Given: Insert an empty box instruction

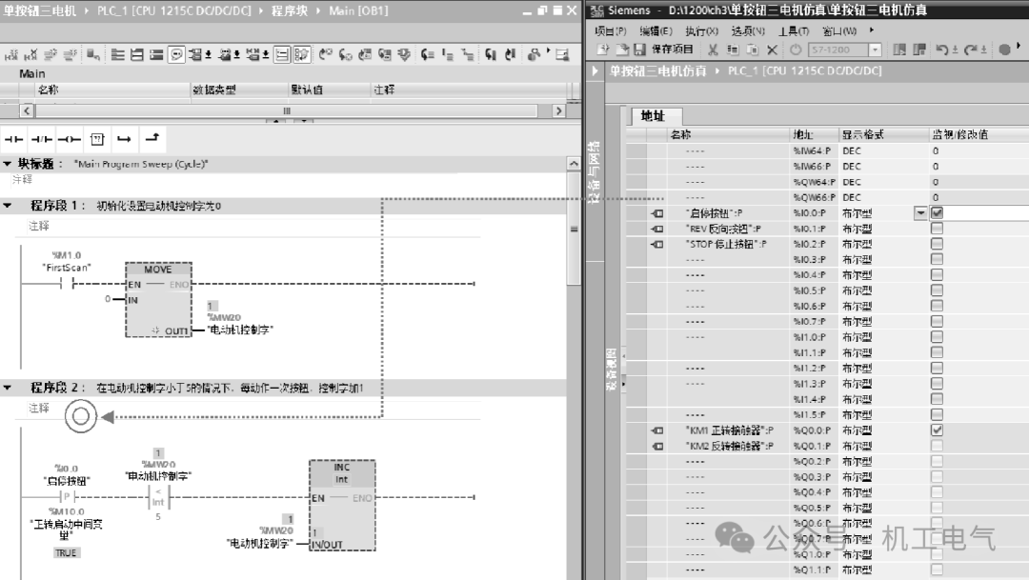Looking at the screenshot, I should [97, 139].
